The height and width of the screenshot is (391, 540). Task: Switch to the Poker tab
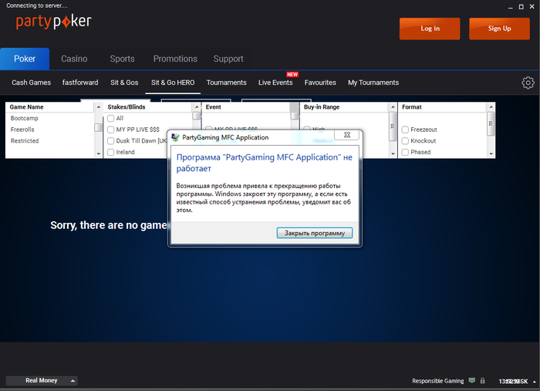click(x=25, y=59)
